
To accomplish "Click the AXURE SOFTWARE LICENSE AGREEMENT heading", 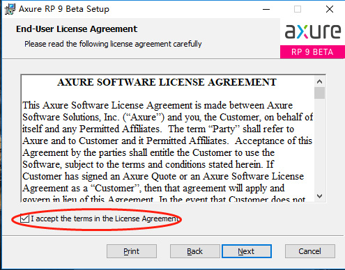I will 167,82.
